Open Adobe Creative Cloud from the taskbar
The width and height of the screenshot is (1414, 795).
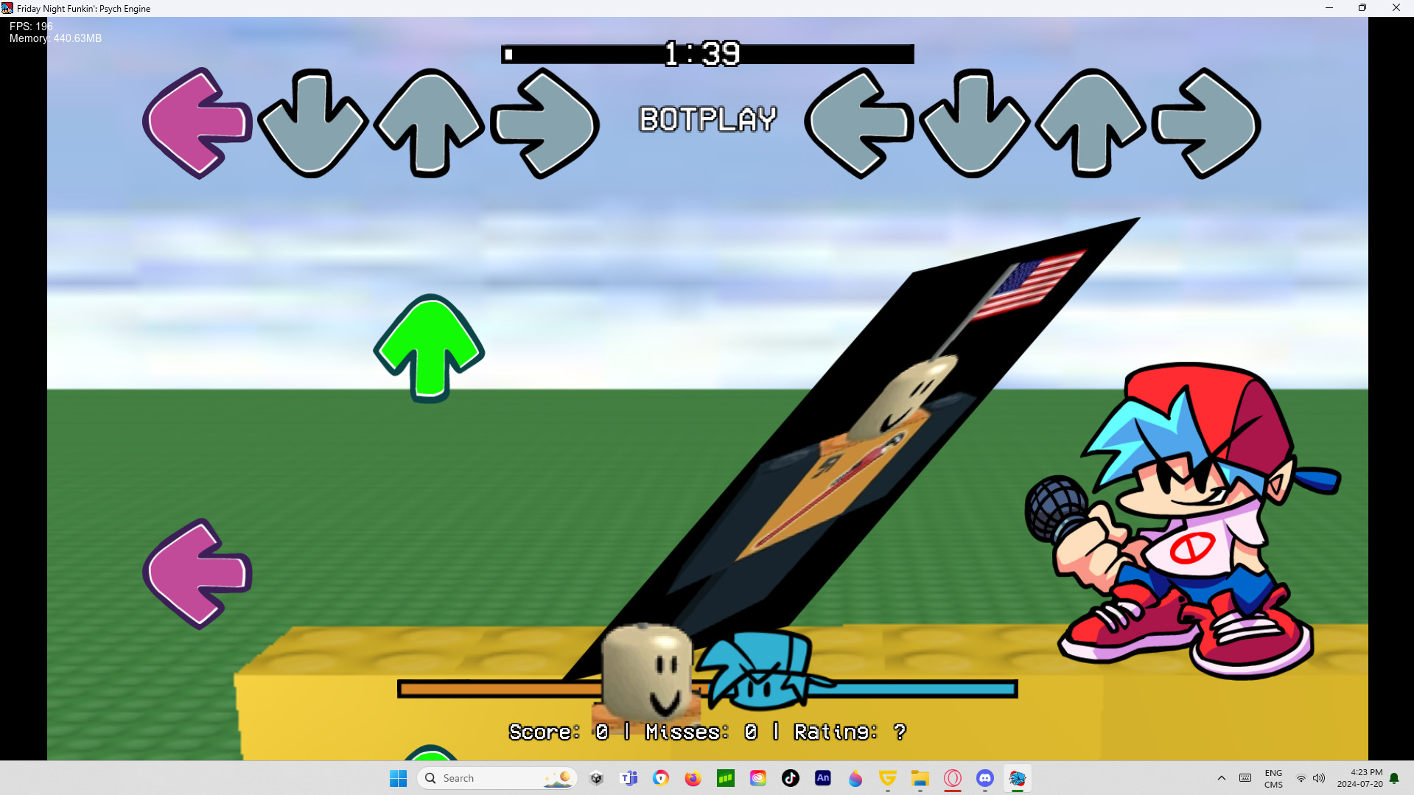[x=758, y=778]
